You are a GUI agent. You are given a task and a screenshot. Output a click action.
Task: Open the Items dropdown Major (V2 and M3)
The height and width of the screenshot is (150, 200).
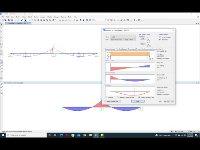pos(117,40)
